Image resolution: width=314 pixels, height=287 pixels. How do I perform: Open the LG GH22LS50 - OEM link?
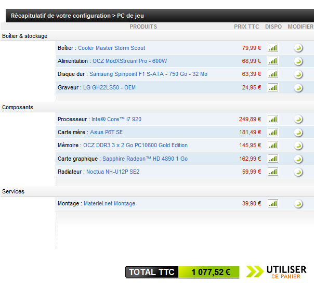109,87
